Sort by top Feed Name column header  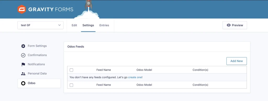tap(104, 70)
